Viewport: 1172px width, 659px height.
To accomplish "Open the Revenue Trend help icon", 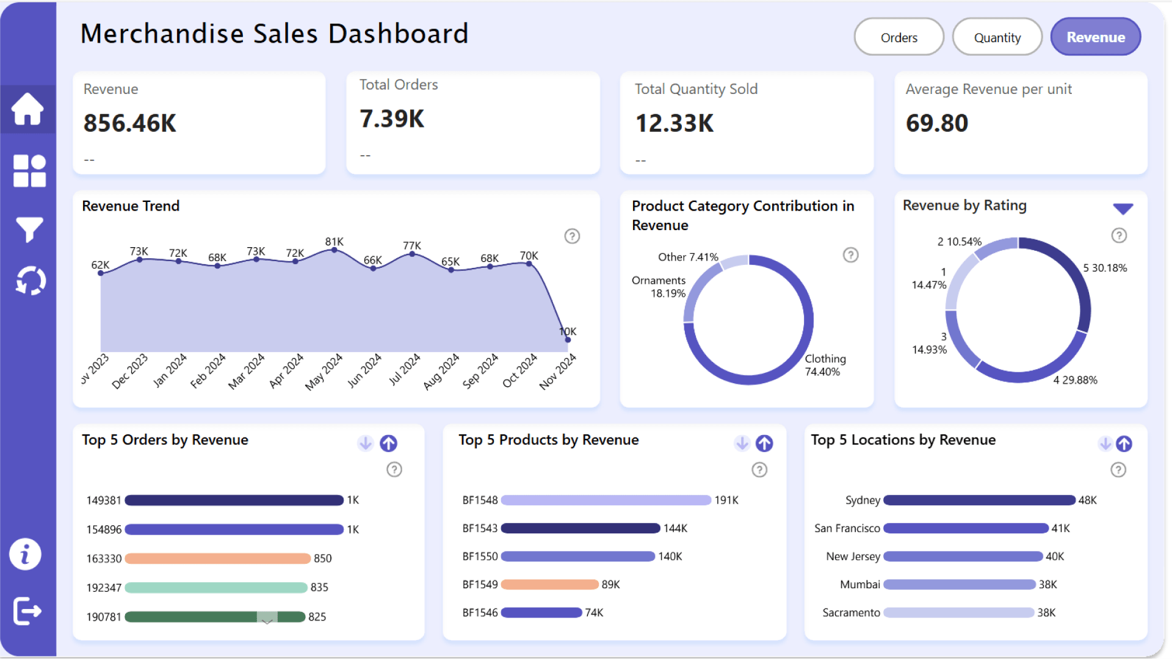I will (x=572, y=236).
